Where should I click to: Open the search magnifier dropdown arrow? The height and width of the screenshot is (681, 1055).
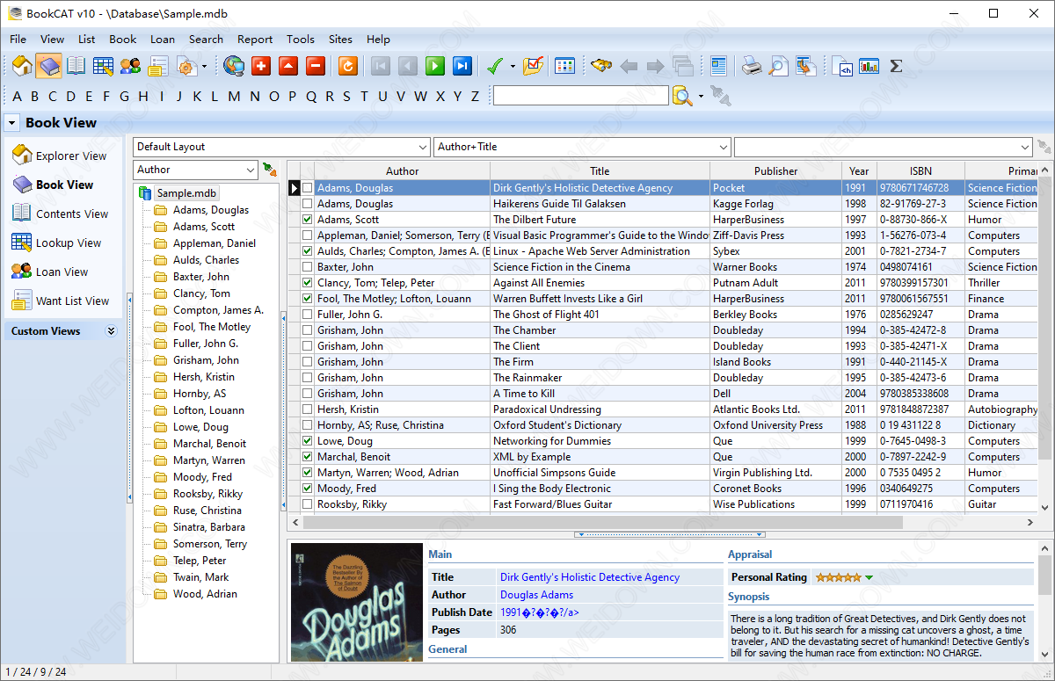[701, 96]
